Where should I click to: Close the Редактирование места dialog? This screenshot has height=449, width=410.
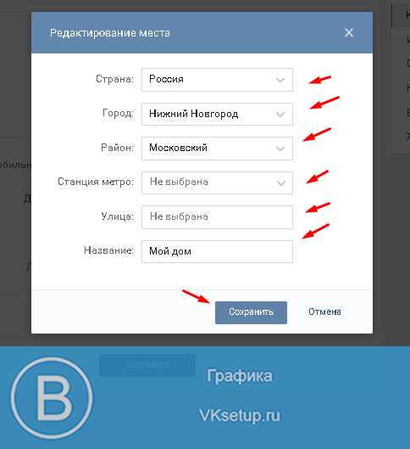349,32
